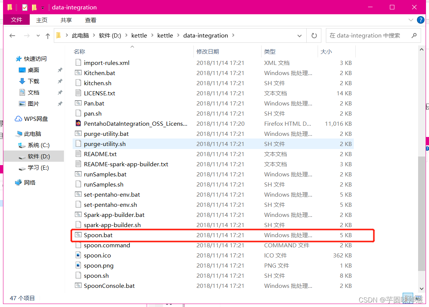429x307 pixels.
Task: Open 系统 (C:) drive in navigation pane
Action: tap(39, 145)
